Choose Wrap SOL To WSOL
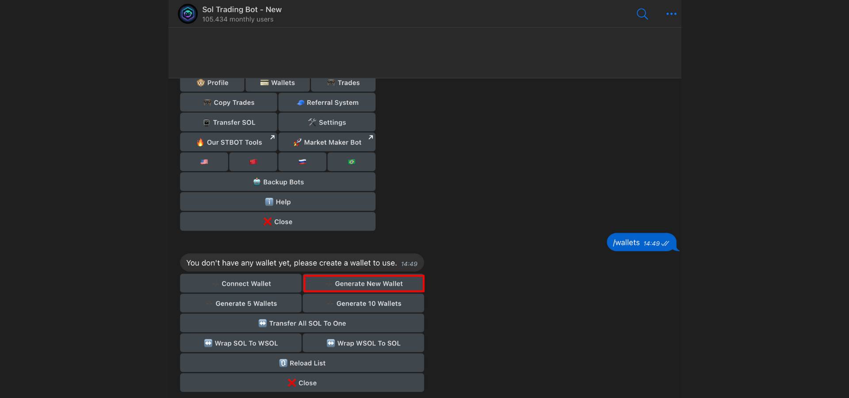Viewport: 849px width, 398px height. [241, 343]
